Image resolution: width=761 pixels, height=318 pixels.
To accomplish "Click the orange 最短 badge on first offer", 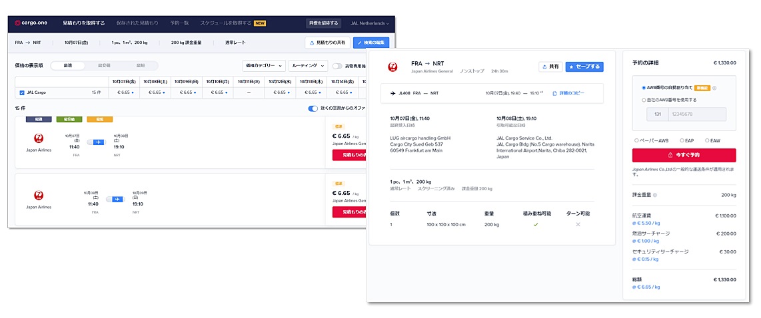I will coord(99,119).
